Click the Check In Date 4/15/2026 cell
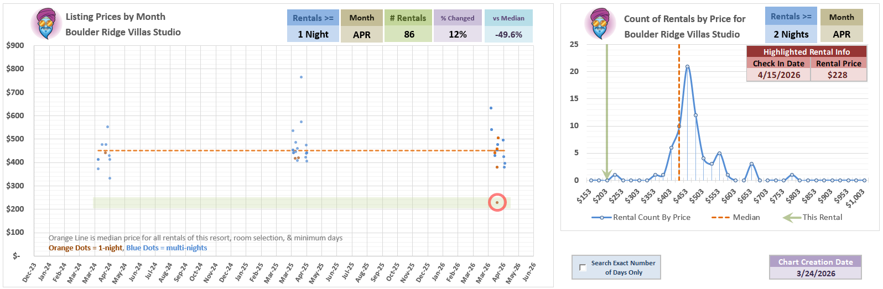The width and height of the screenshot is (883, 289). point(778,75)
